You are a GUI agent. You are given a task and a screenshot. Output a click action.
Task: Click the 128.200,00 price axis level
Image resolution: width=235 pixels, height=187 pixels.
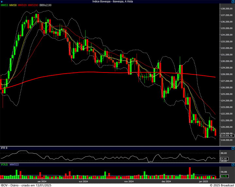coord(227,74)
